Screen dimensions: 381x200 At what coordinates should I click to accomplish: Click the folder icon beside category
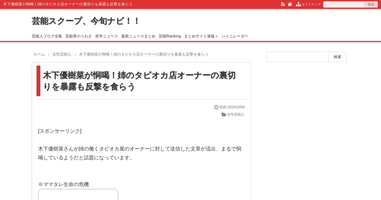click(x=224, y=114)
